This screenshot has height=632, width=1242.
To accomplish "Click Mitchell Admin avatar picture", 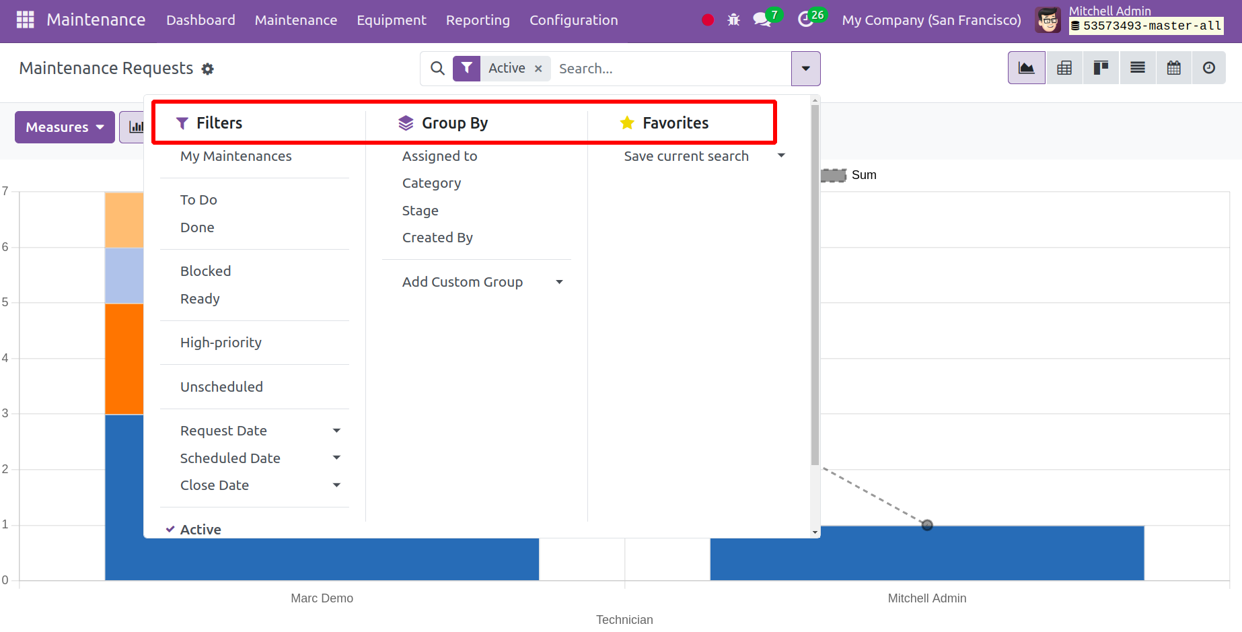I will pyautogui.click(x=1048, y=20).
